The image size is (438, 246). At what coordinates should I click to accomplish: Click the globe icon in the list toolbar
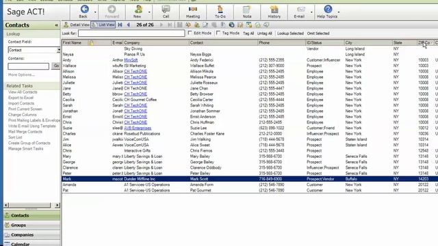coord(231,25)
